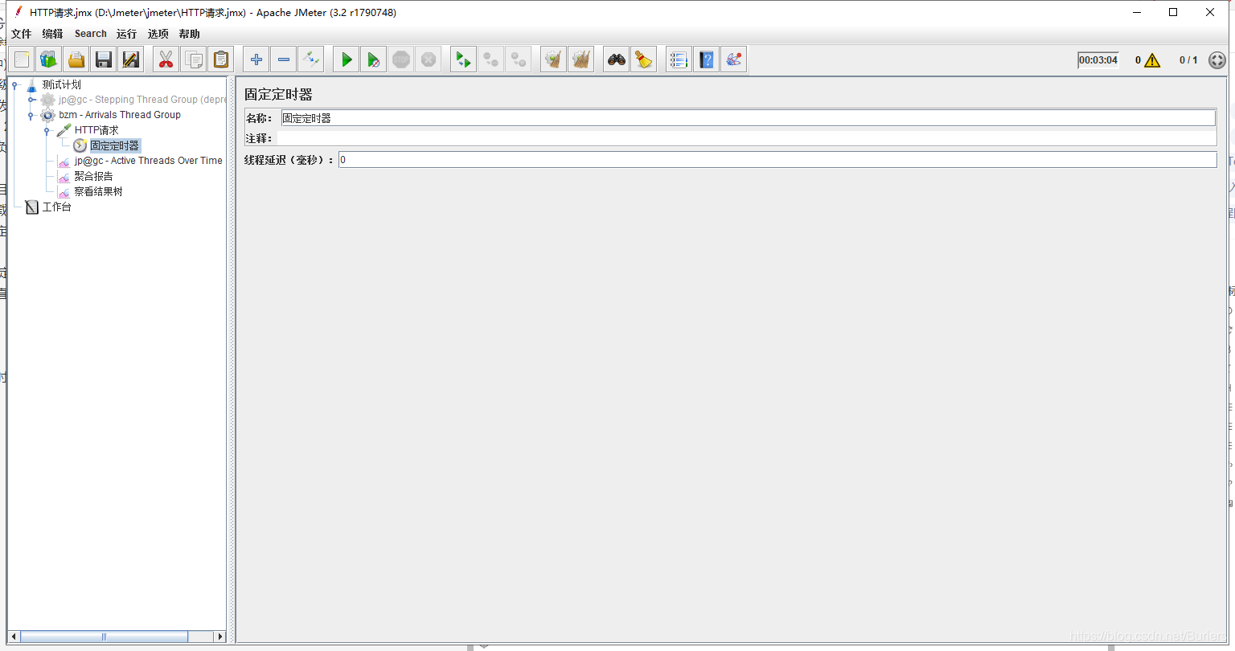Select HTTP请求 tree node
The width and height of the screenshot is (1235, 651).
pos(96,130)
